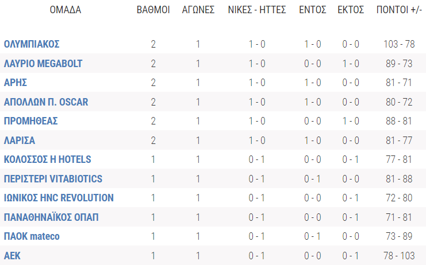
Task: Open the ΟΛΥΜΠΙΑΚΟΣ team link
Action: tap(32, 44)
